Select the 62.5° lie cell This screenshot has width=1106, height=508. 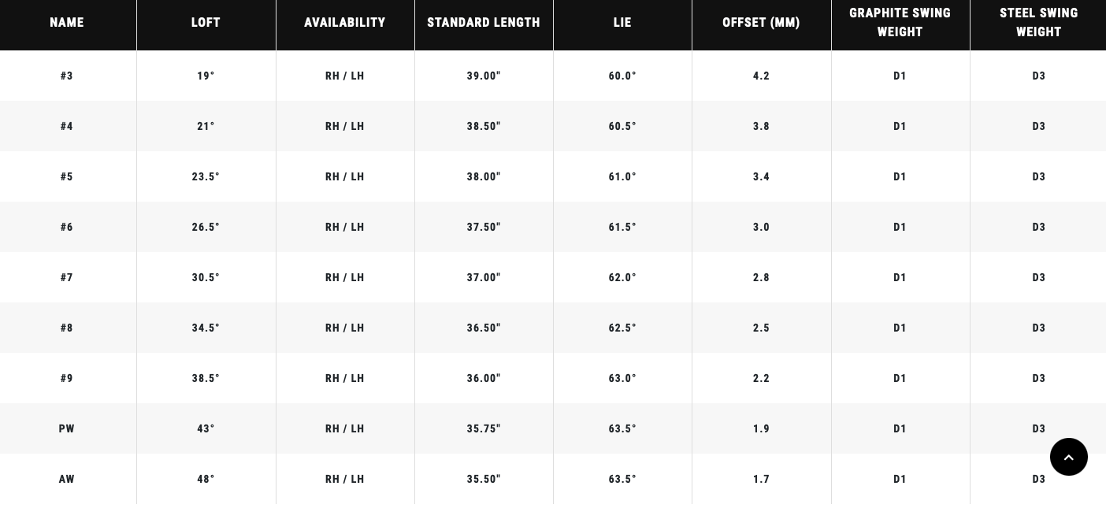(x=622, y=328)
